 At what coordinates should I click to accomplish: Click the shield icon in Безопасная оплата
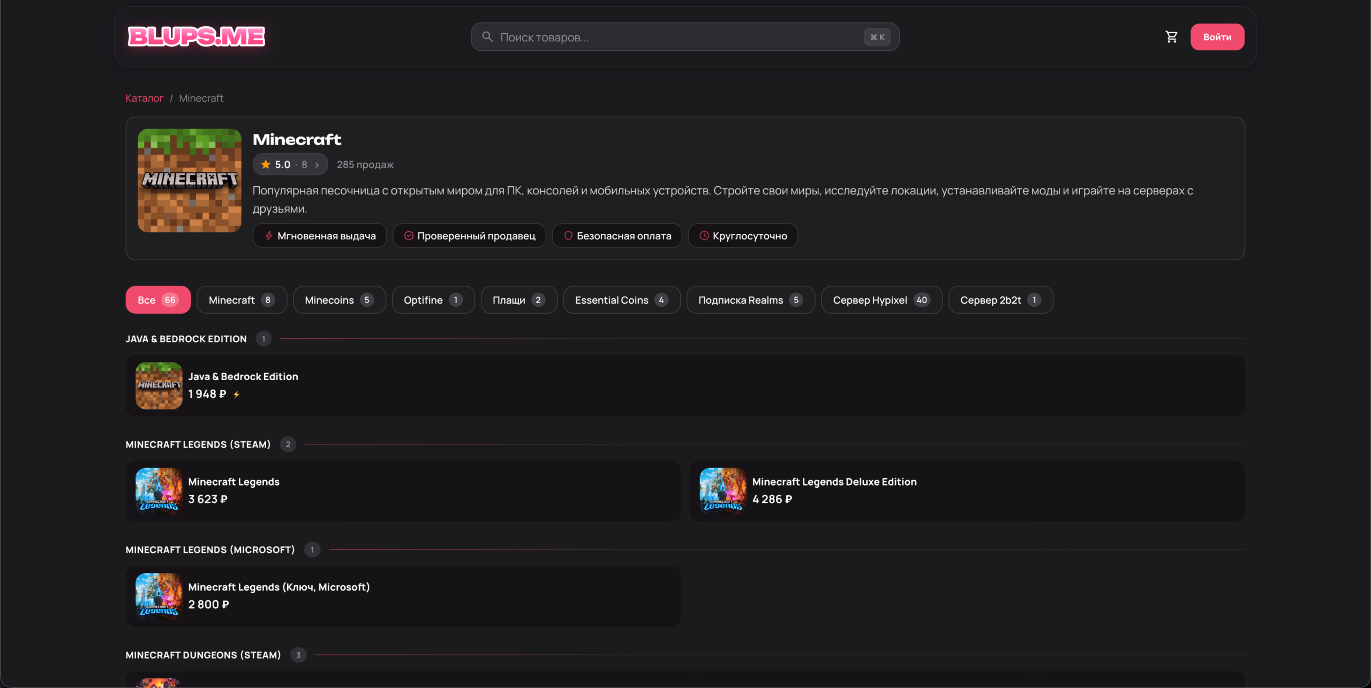pos(568,236)
